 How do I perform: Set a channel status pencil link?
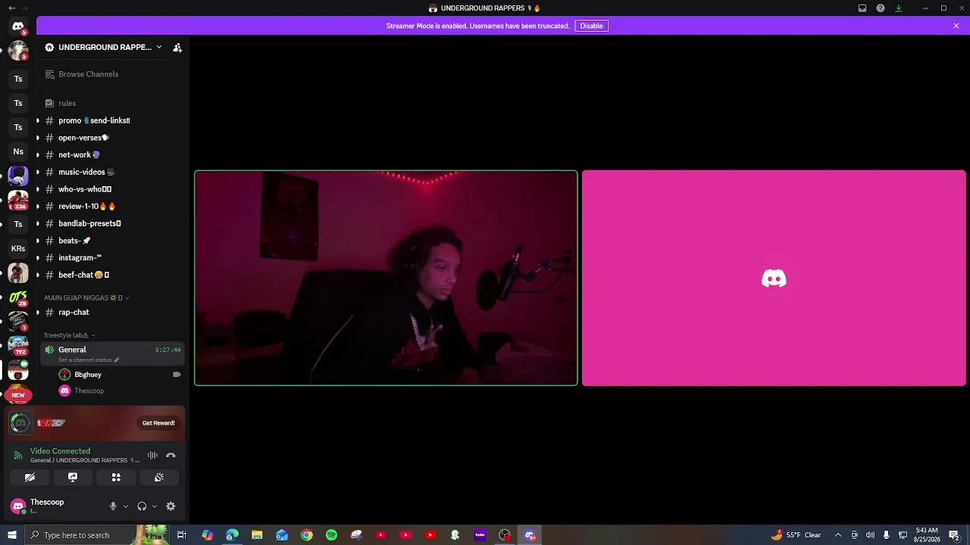tap(89, 360)
